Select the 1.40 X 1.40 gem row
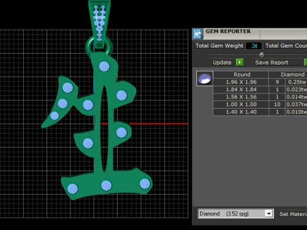307x230 pixels. [x=260, y=112]
